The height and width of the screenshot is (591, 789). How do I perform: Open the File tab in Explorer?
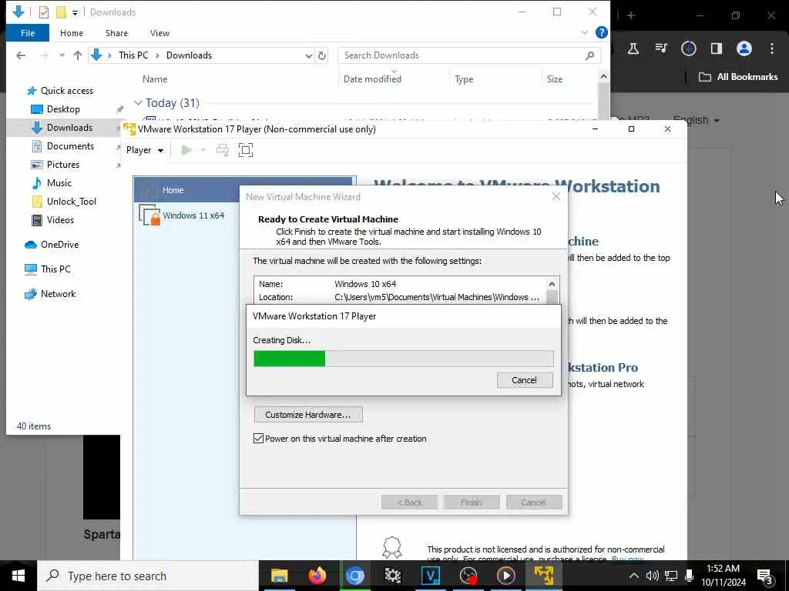pyautogui.click(x=28, y=33)
